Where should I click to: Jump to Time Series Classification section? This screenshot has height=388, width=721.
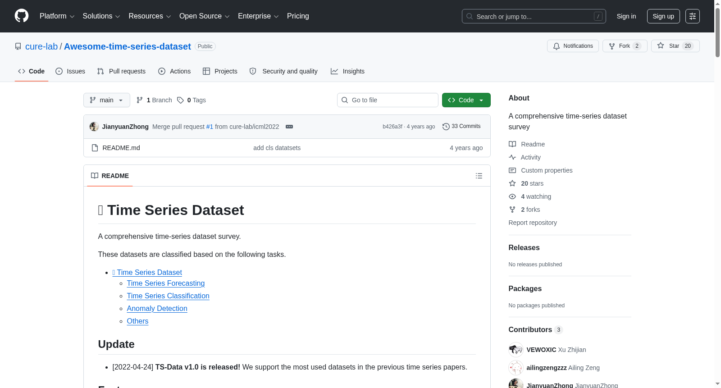[x=168, y=296]
